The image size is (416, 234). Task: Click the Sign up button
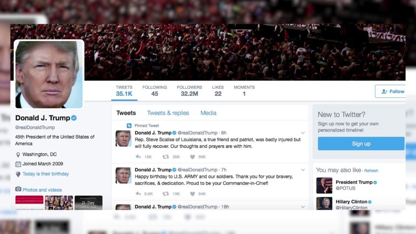pos(361,143)
